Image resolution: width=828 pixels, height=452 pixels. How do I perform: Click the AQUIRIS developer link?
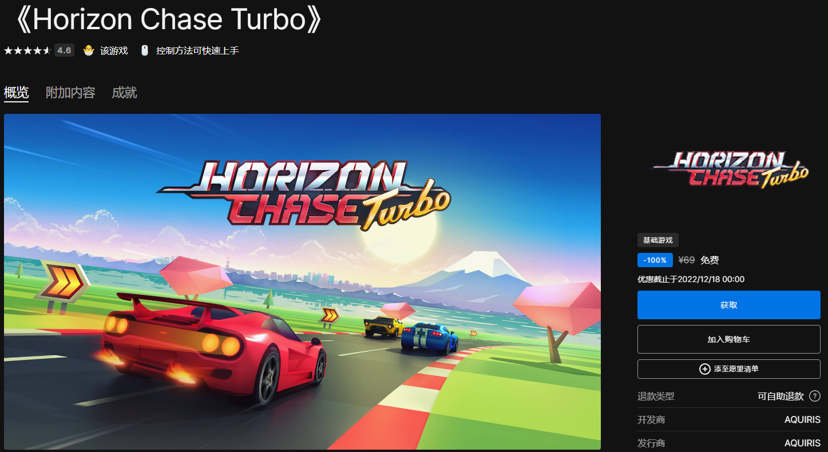pyautogui.click(x=802, y=420)
